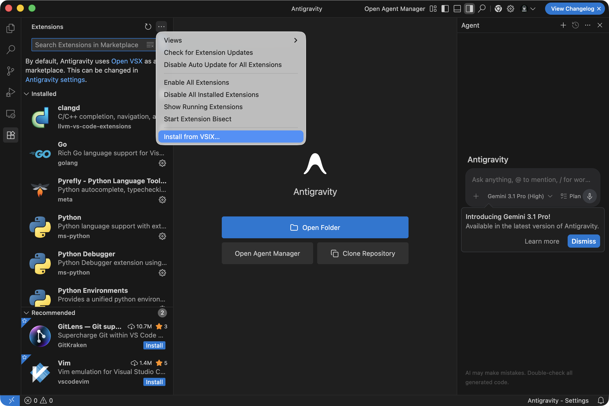The width and height of the screenshot is (609, 406).
Task: Open the Explorer view in activity bar
Action: pyautogui.click(x=11, y=28)
